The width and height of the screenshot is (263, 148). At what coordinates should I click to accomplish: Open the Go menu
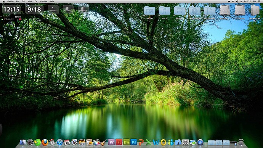tap(36, 2)
